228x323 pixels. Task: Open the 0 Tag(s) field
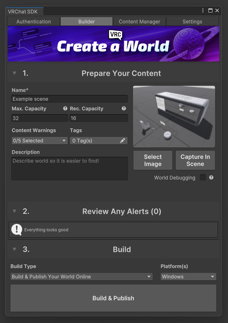(x=99, y=141)
